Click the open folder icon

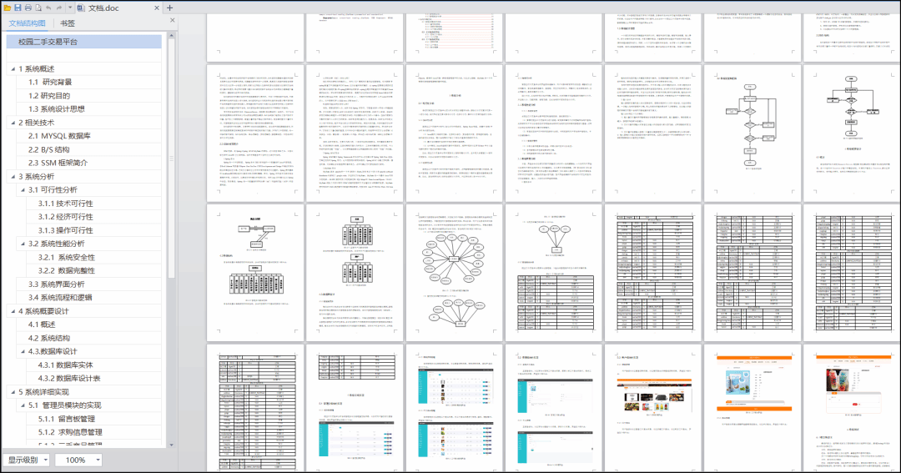(7, 8)
